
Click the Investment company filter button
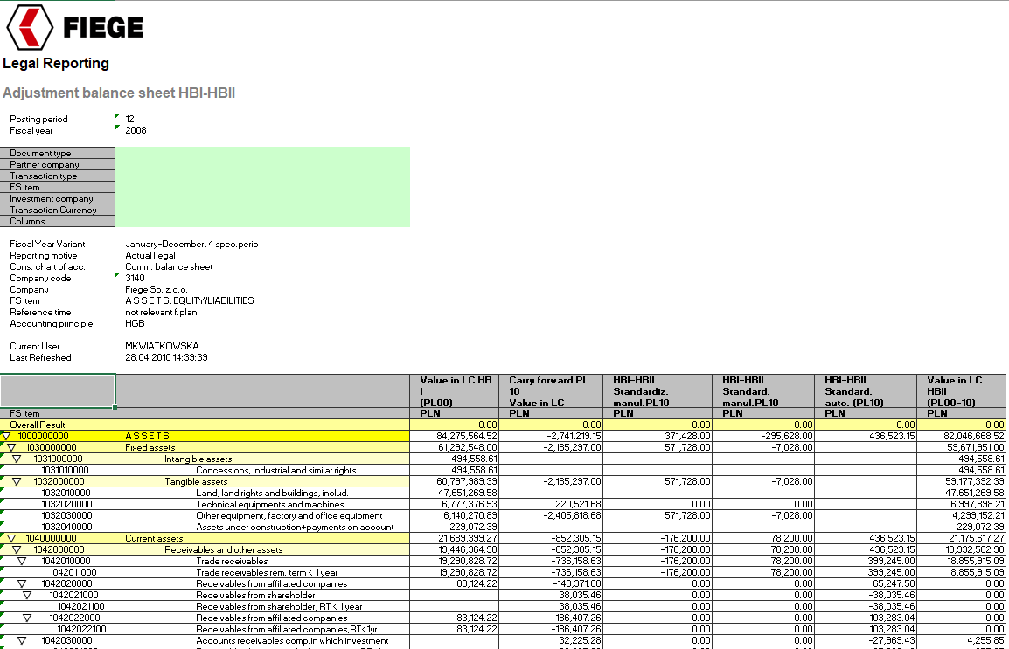(58, 198)
